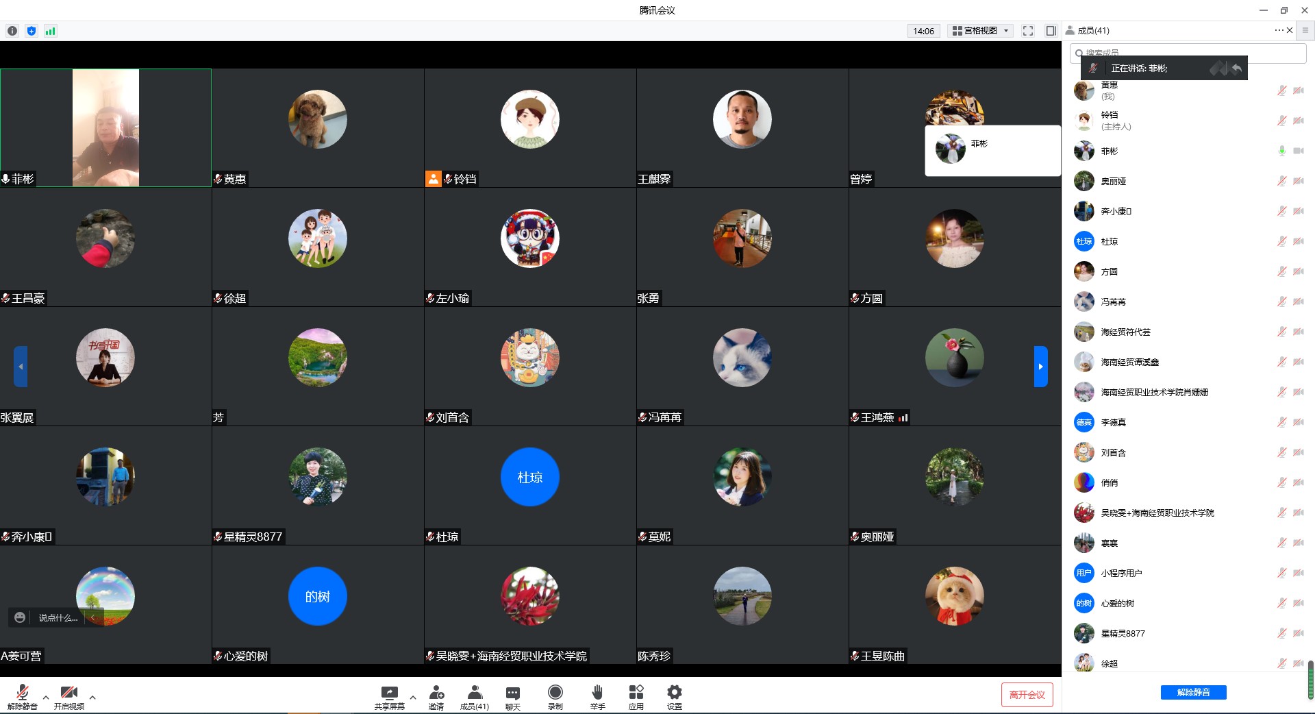Turn on camera with 开启视频
The height and width of the screenshot is (714, 1315).
coord(69,695)
